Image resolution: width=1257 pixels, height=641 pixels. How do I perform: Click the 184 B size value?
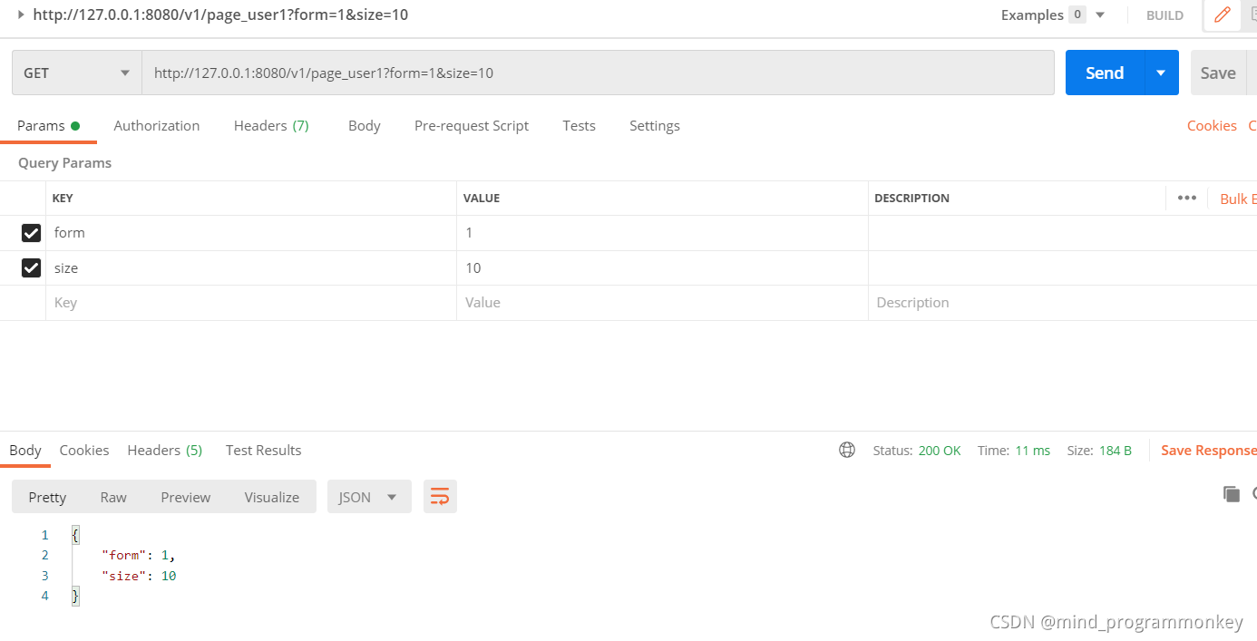click(x=1115, y=451)
